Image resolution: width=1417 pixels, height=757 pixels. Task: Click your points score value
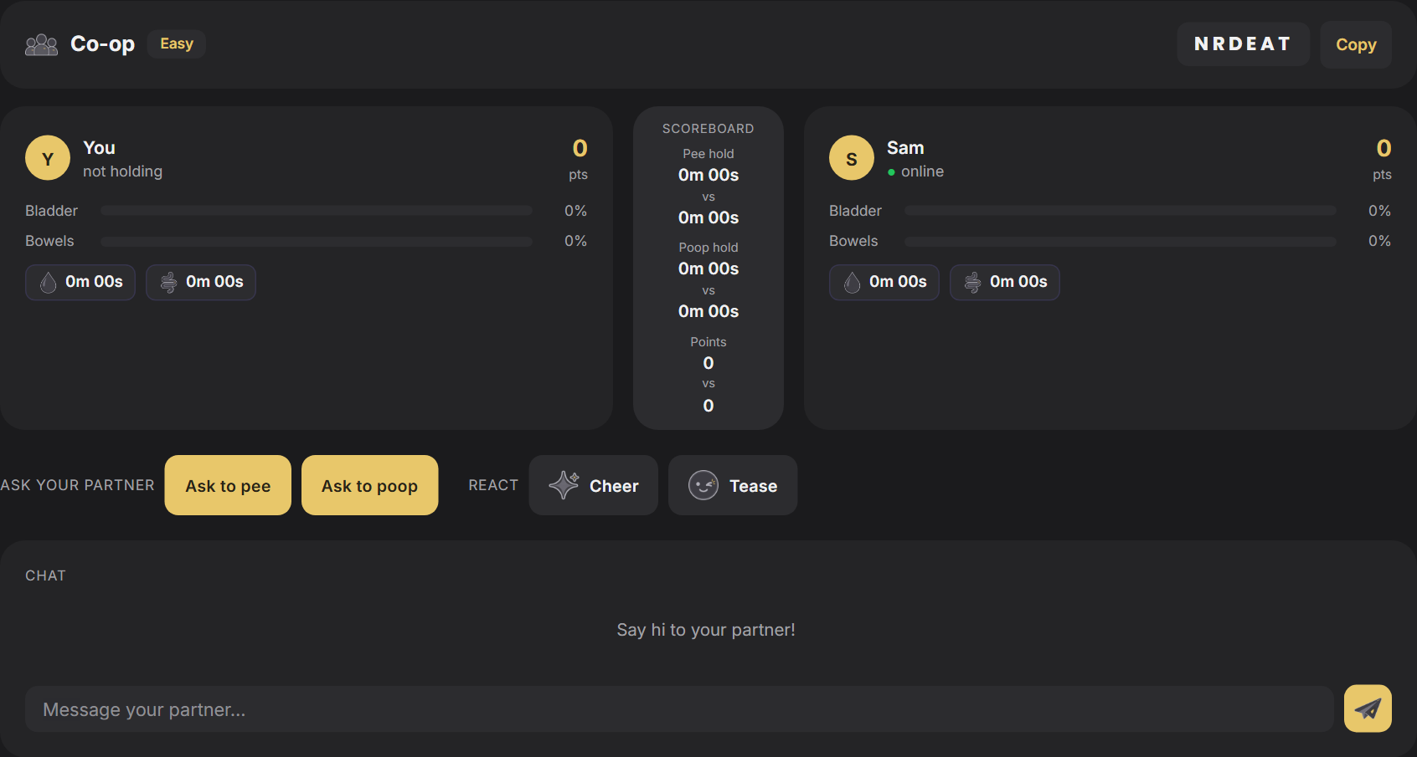click(580, 149)
